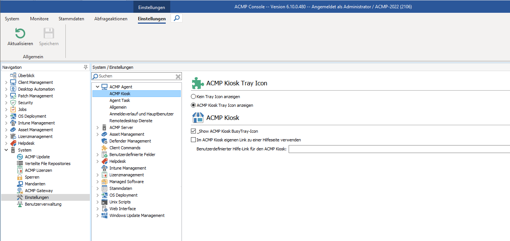Expand Managed Software node
The width and height of the screenshot is (510, 241).
point(98,182)
